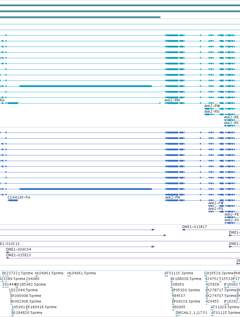
Task: Select the AT01115.3prime EST label
Action: coord(179,273)
